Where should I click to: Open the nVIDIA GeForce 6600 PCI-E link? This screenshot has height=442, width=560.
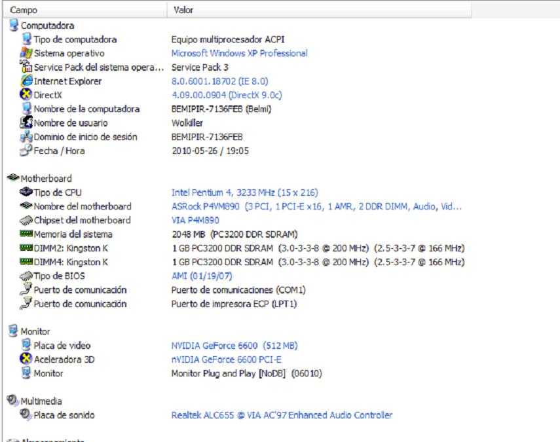point(226,359)
